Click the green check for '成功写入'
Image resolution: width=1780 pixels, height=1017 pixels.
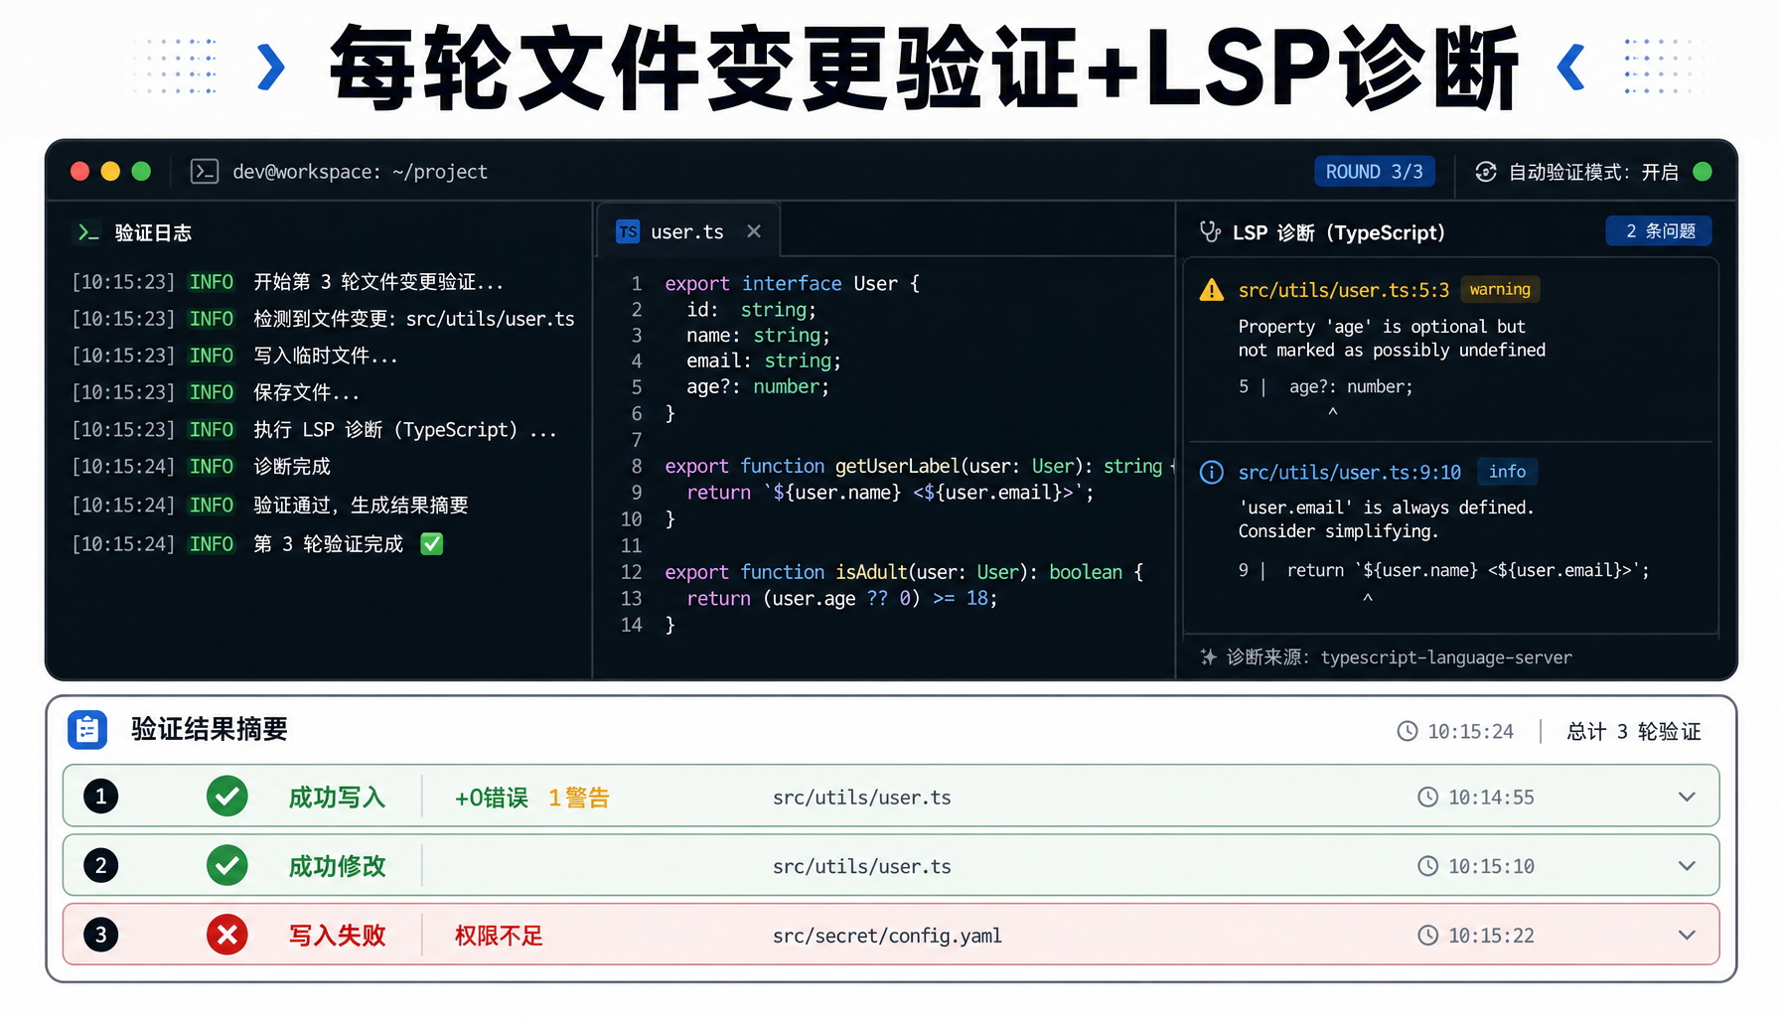(x=227, y=797)
